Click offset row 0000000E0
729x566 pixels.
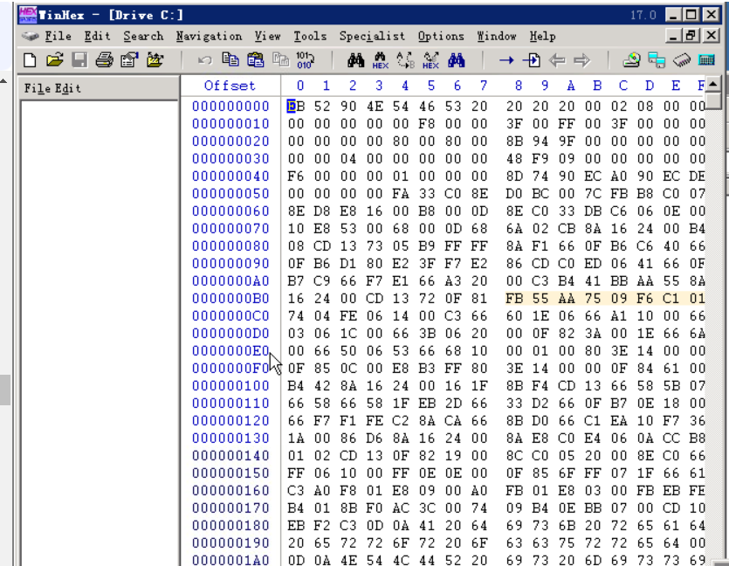coord(230,351)
